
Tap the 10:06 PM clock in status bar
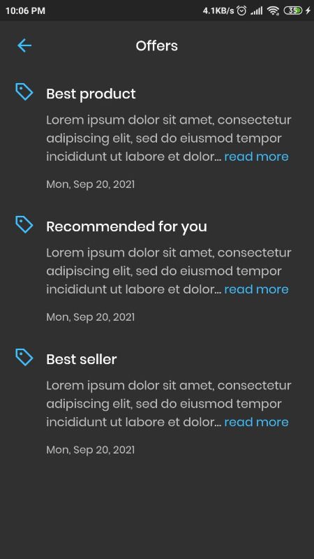(x=25, y=11)
